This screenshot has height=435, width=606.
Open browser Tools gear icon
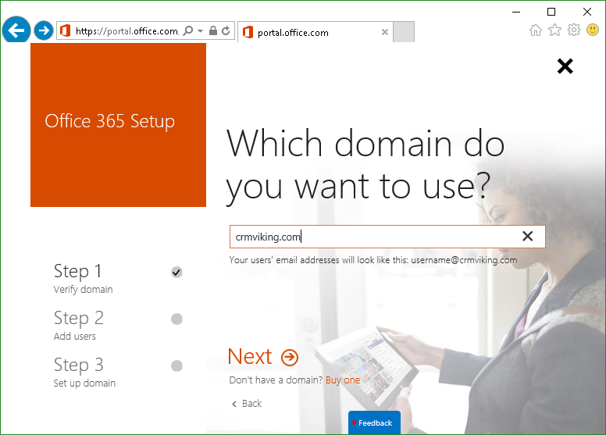(574, 30)
